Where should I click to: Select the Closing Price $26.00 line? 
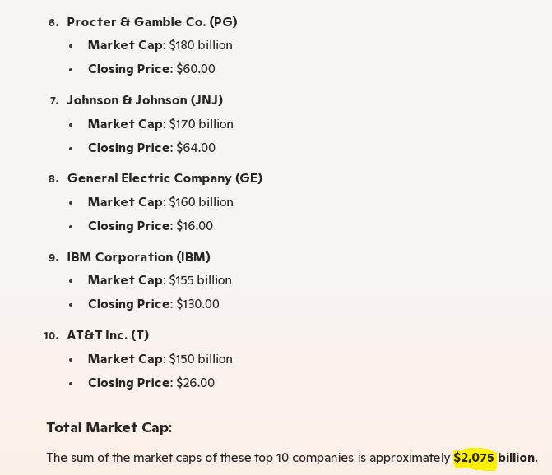(x=151, y=383)
